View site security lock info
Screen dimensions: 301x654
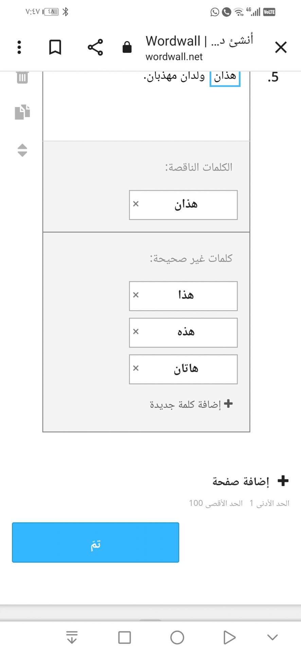click(127, 47)
